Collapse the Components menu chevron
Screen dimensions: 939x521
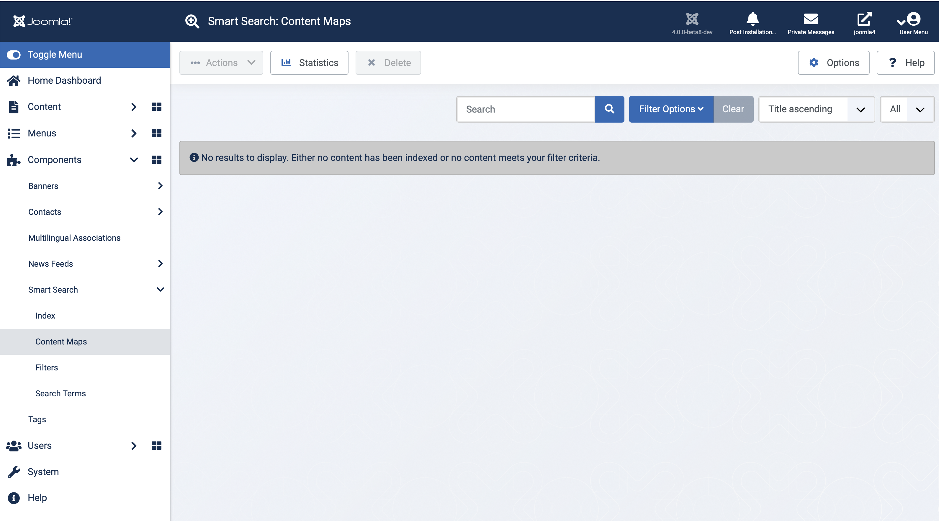tap(134, 160)
